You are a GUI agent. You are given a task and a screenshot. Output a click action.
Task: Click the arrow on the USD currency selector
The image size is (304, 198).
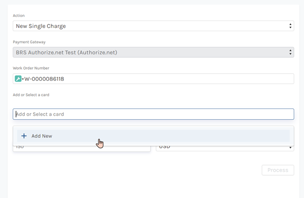pos(291,148)
